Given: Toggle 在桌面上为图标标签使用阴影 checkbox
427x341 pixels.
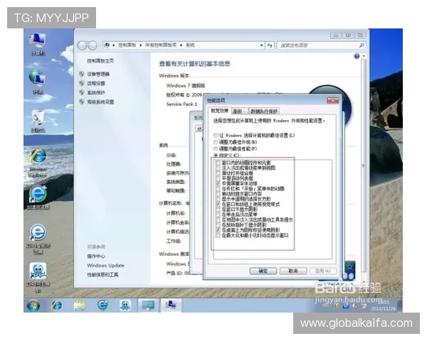Looking at the screenshot, I should [218, 230].
